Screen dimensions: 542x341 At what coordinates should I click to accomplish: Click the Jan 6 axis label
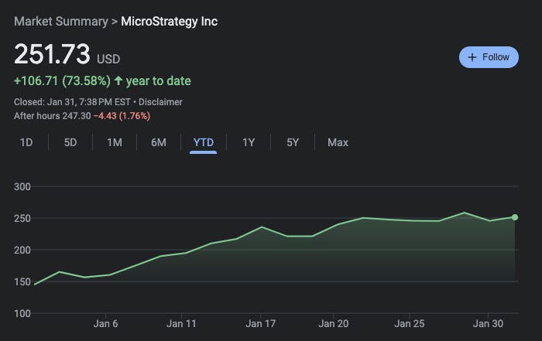point(105,324)
